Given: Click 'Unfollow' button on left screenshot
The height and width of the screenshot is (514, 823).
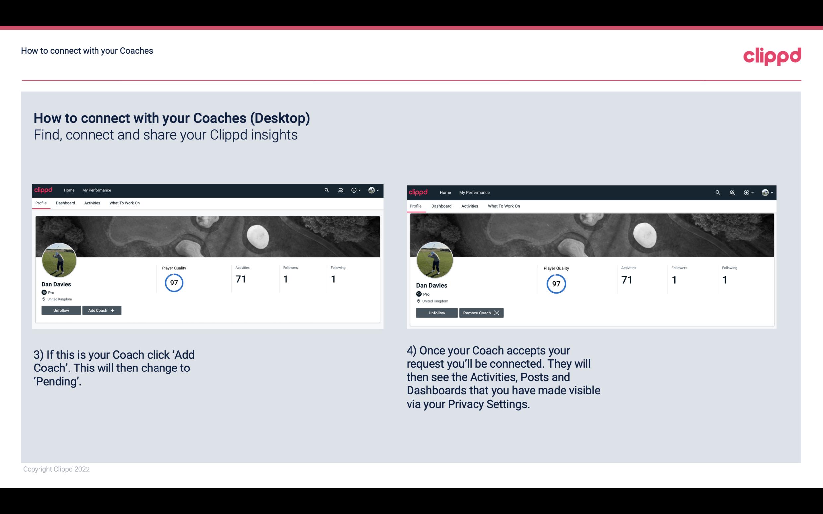Looking at the screenshot, I should 61,310.
